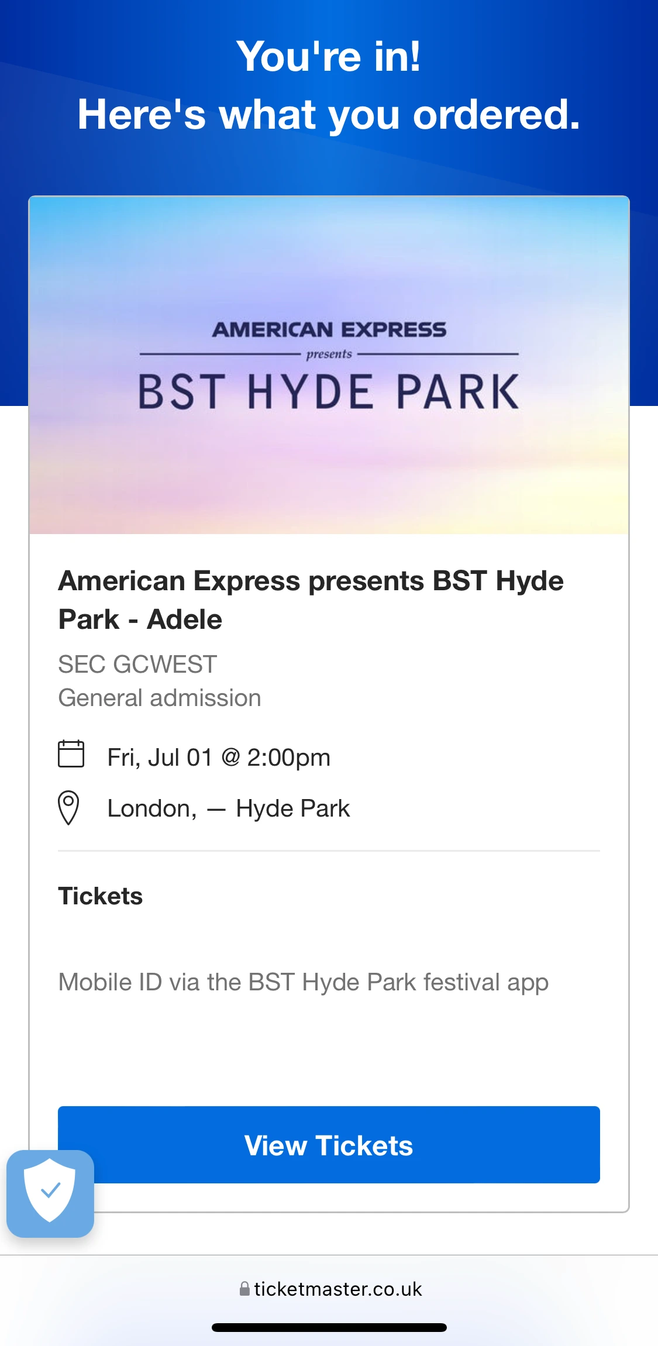This screenshot has width=658, height=1346.
Task: Open the ticketmaster.co.uk address bar
Action: (330, 1289)
